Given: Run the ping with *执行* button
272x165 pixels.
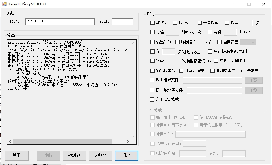Looking at the screenshot, I should point(74,155).
